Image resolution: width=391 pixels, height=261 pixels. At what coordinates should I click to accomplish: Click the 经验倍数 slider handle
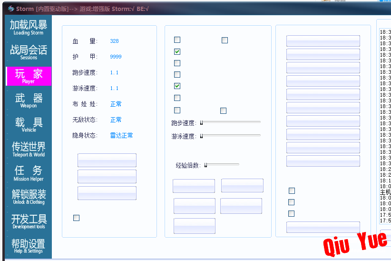coord(205,165)
